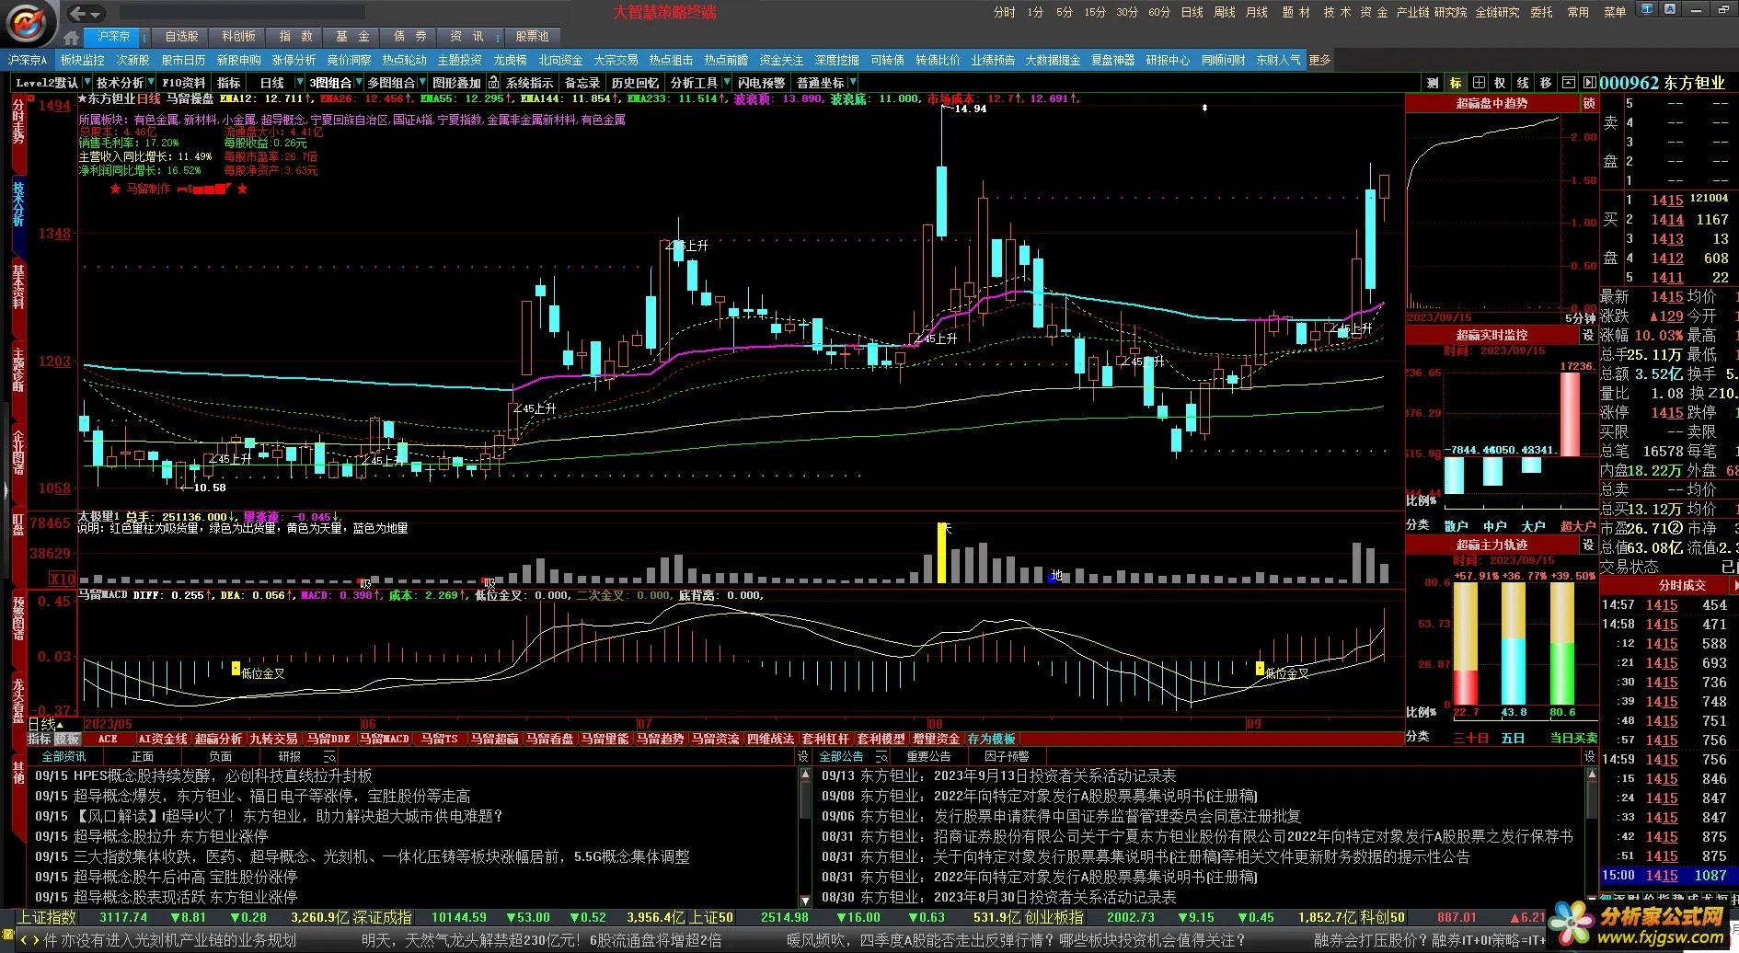Toggle the 权 adjustment icon
1739x953 pixels.
point(1501,83)
